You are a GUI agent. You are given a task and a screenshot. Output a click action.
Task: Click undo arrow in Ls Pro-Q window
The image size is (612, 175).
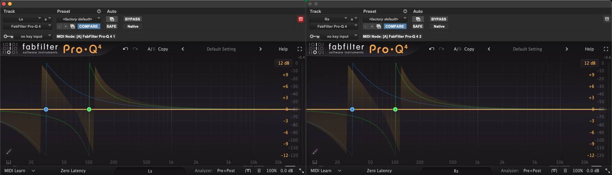click(126, 49)
